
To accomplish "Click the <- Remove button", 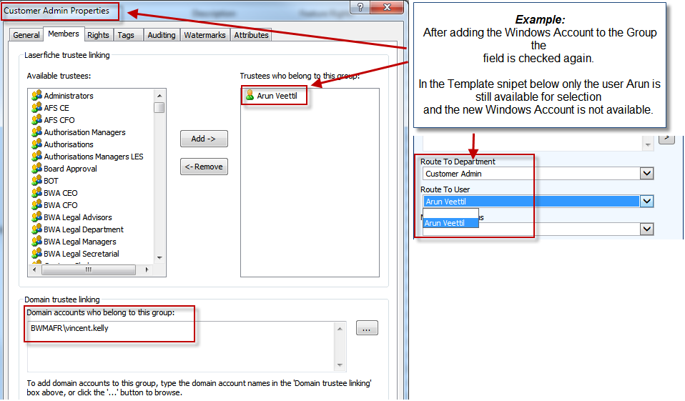I will point(204,167).
